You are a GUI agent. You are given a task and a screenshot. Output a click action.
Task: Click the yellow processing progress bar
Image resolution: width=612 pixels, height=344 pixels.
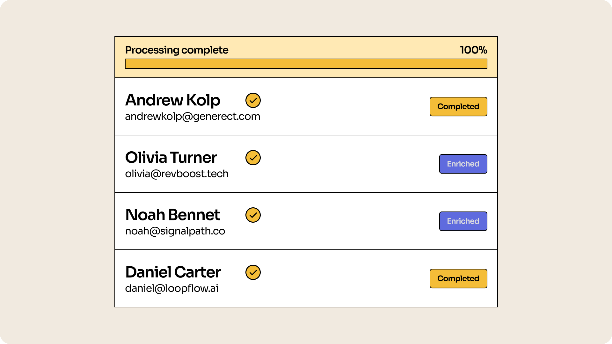coord(306,64)
